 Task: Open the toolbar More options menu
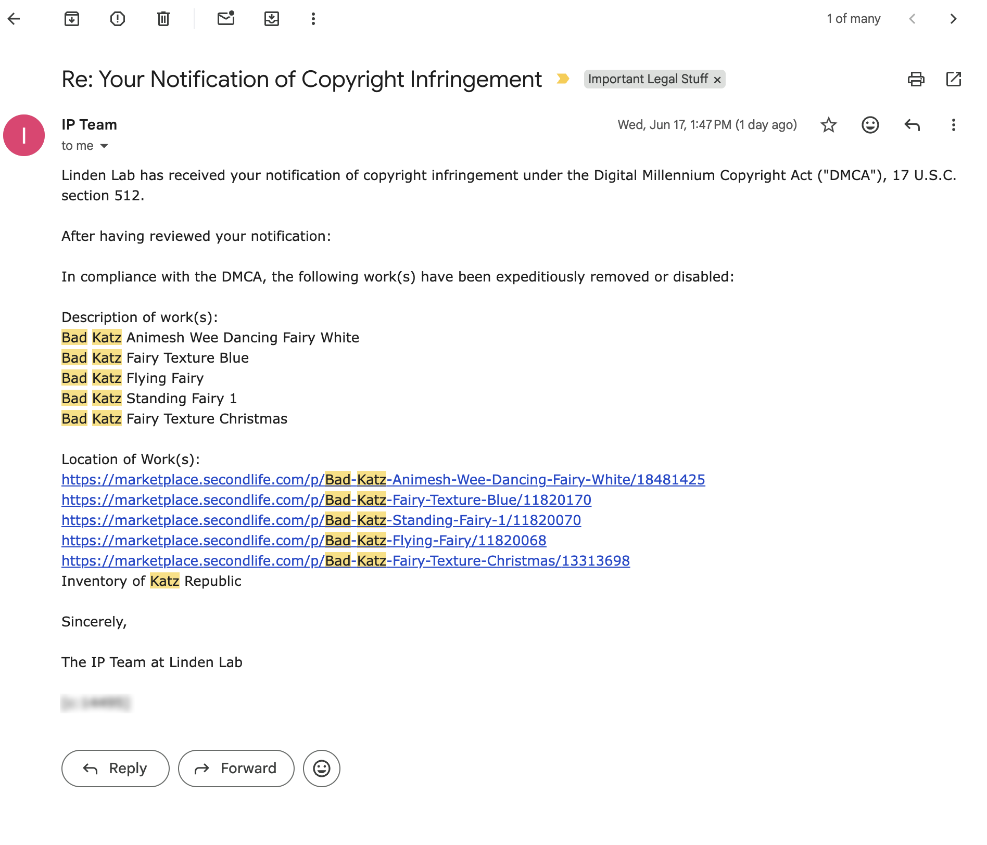pyautogui.click(x=313, y=19)
